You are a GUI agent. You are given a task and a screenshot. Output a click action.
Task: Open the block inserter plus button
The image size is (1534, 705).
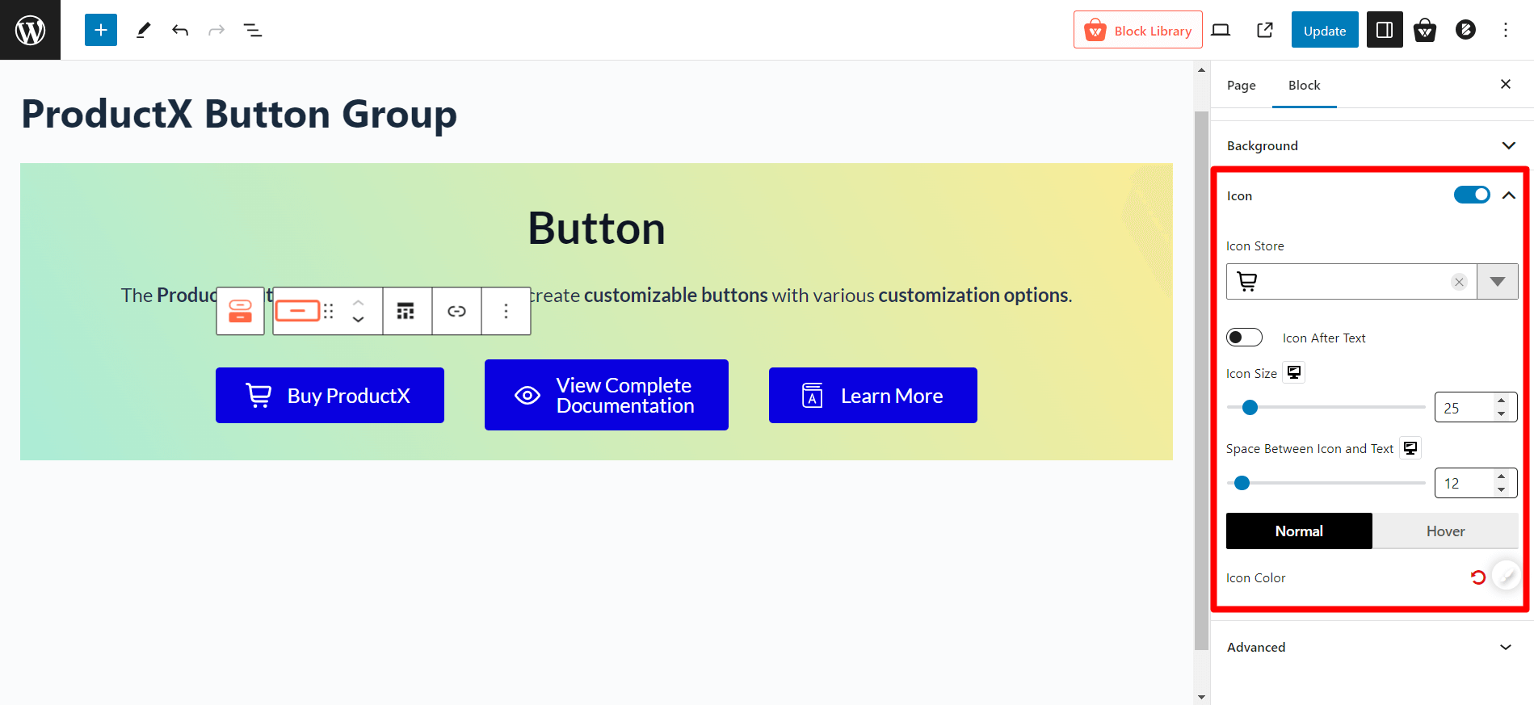(x=101, y=30)
